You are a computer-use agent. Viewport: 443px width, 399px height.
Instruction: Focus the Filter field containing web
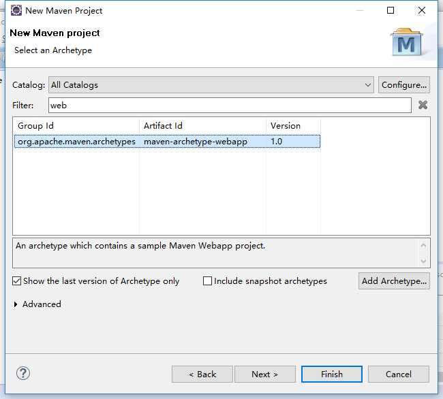pos(230,106)
